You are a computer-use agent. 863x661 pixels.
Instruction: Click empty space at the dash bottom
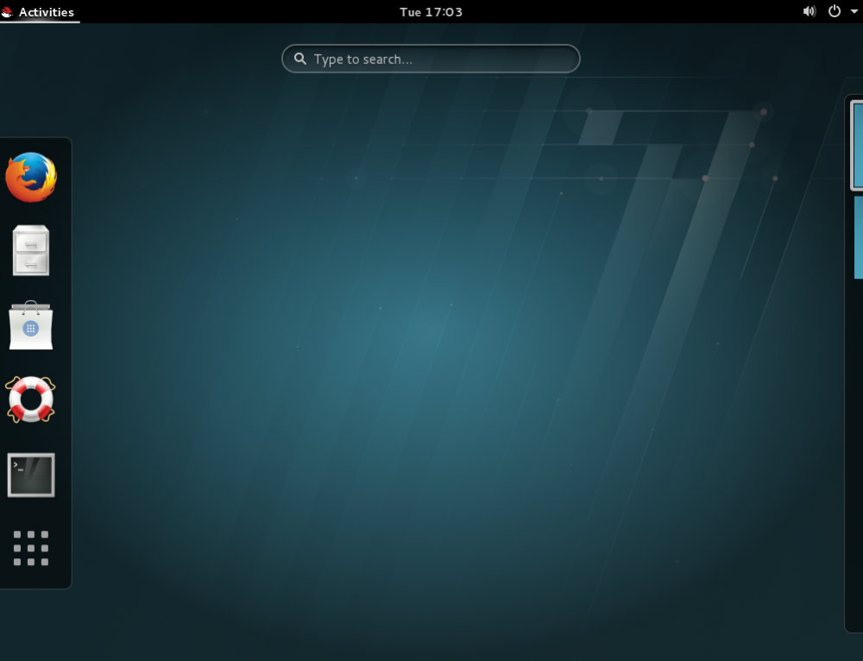(35, 581)
